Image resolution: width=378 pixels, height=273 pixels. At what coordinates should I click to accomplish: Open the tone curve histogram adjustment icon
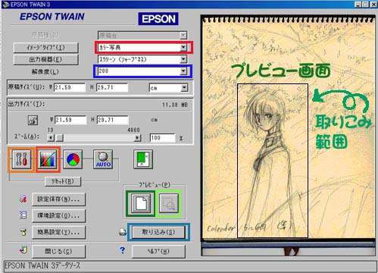point(48,159)
